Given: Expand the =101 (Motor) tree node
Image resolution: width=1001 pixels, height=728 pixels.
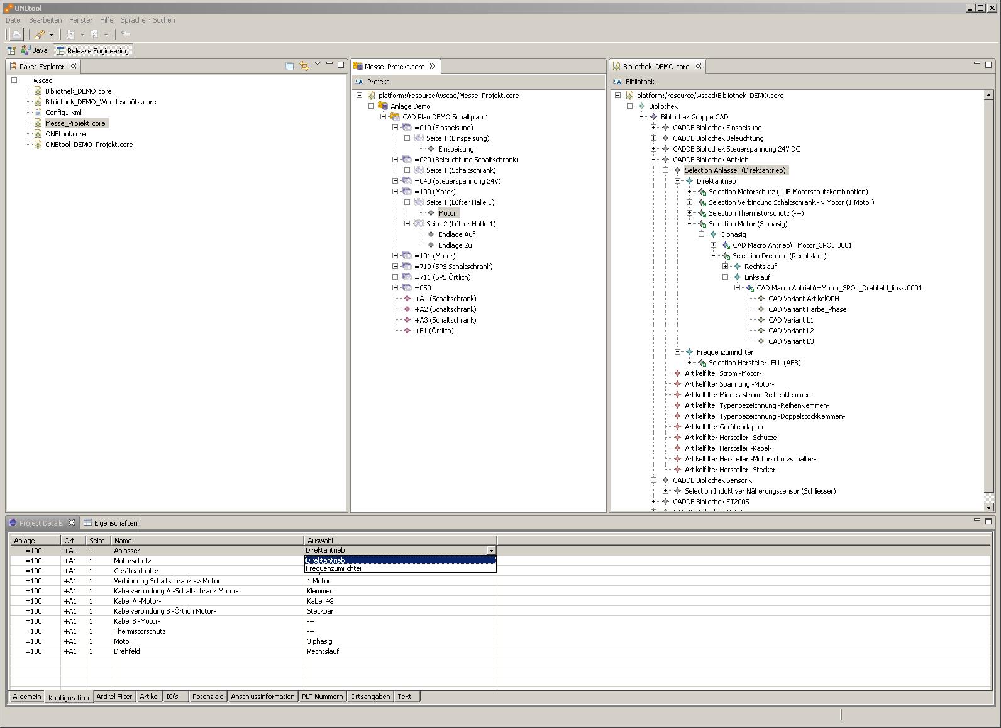Looking at the screenshot, I should coord(395,256).
